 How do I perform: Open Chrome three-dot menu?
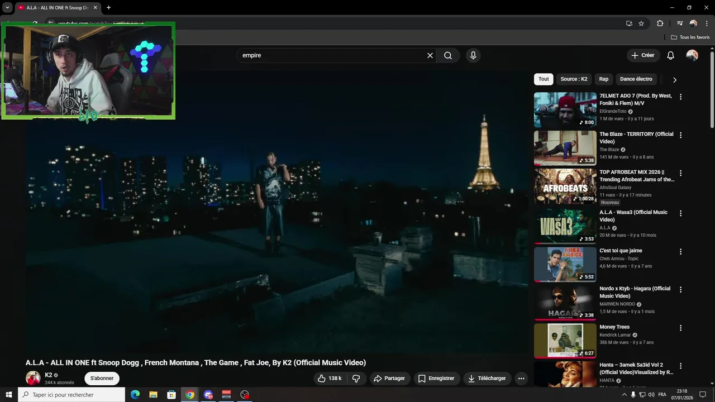click(x=707, y=23)
